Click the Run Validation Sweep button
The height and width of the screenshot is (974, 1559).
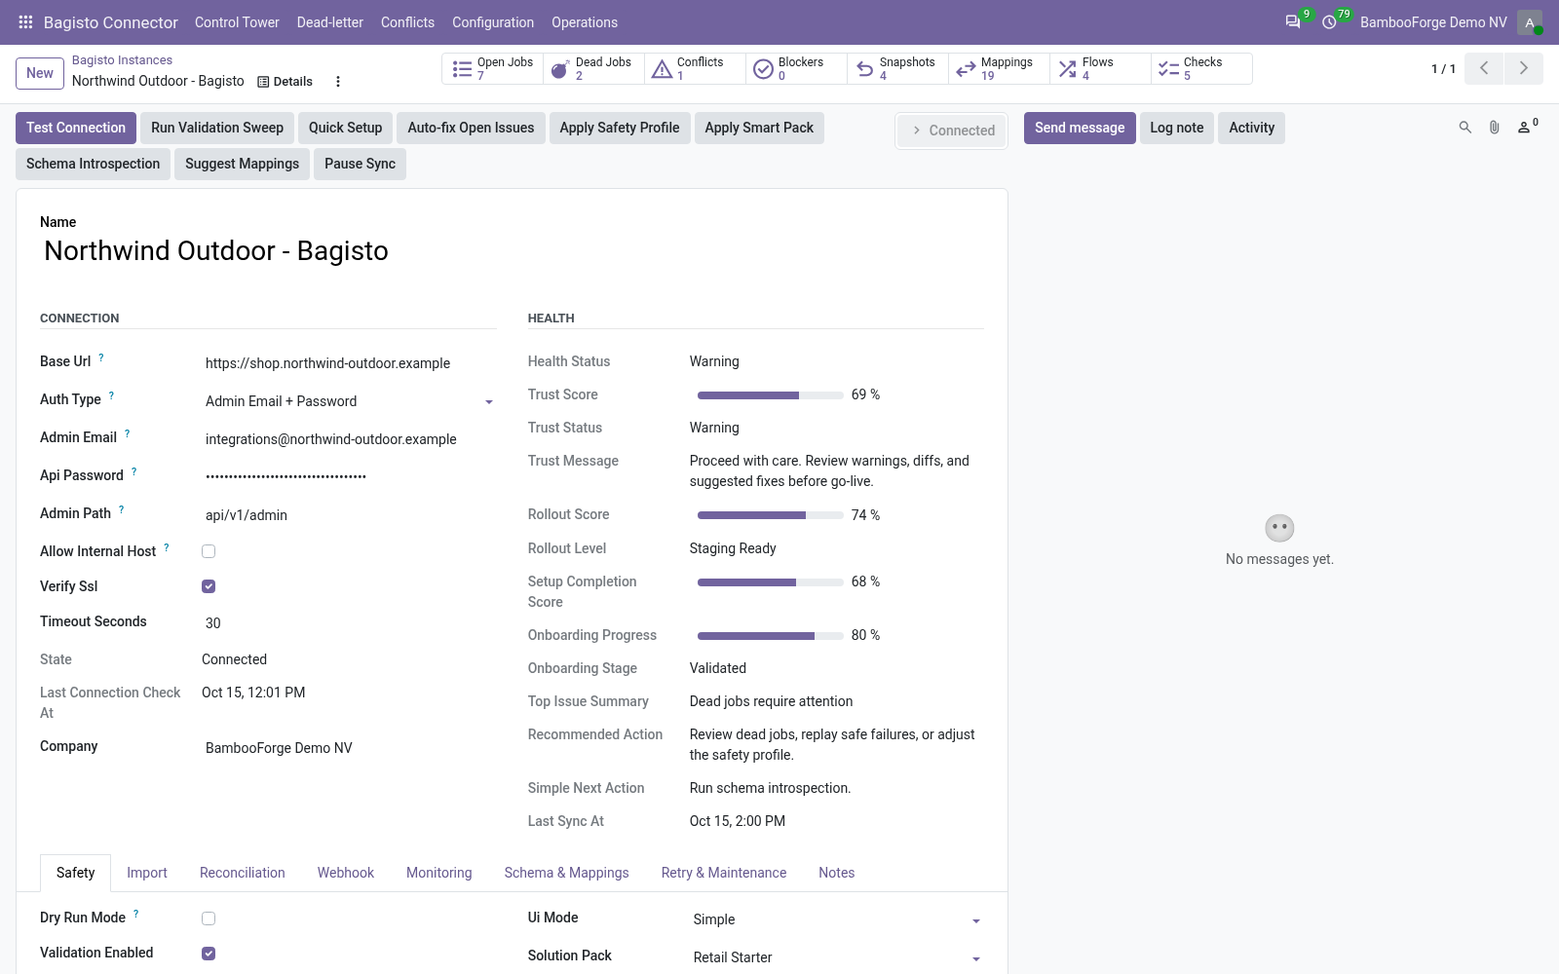coord(217,128)
